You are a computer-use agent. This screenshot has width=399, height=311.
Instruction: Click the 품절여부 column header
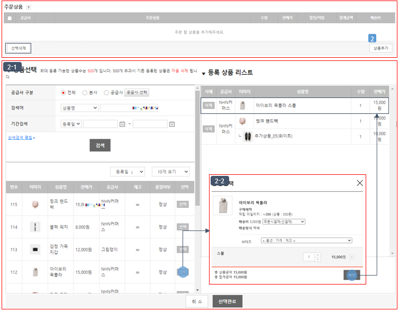(x=162, y=187)
